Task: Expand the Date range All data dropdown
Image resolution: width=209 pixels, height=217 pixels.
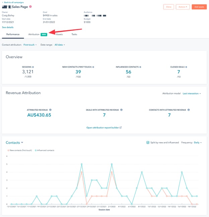Action: (60, 45)
